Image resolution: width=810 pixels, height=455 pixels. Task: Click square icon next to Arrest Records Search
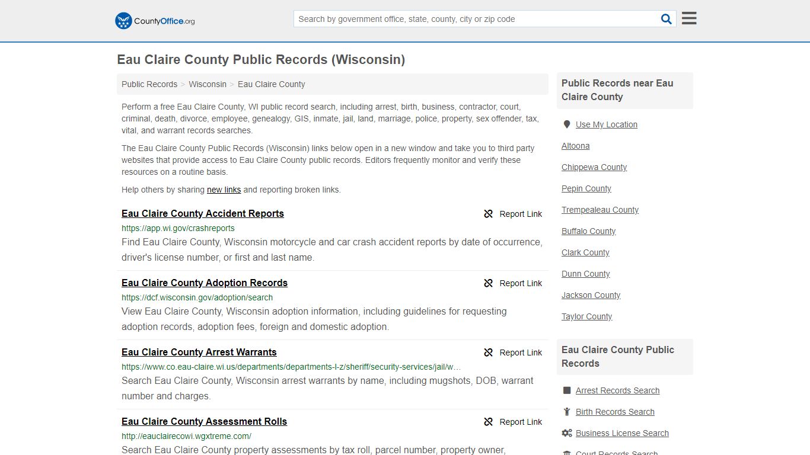[x=567, y=390]
